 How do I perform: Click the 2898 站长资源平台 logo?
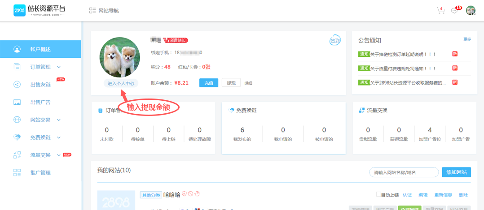tap(39, 10)
